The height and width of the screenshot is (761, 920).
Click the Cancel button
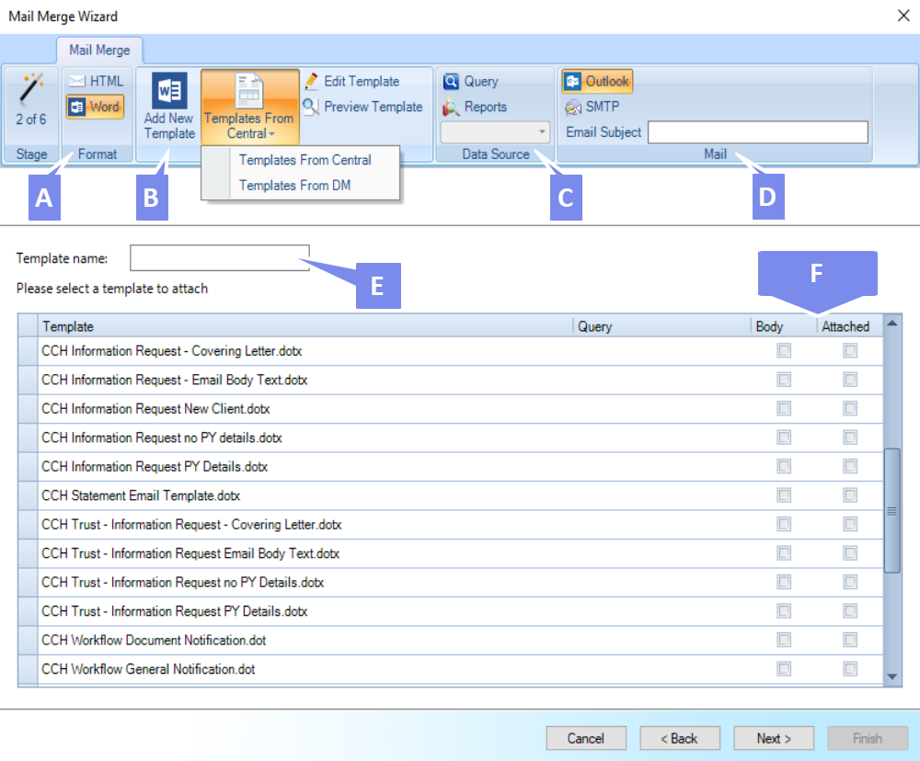[585, 738]
